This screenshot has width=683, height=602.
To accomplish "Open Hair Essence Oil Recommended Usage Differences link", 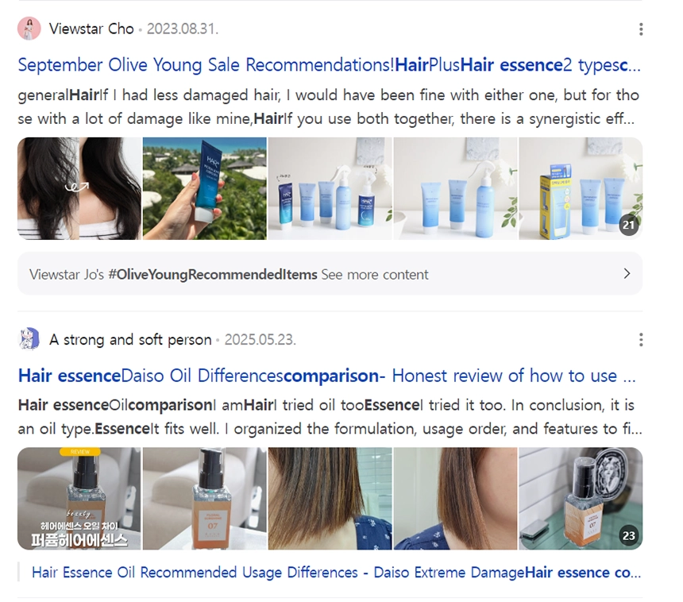I will pos(336,573).
